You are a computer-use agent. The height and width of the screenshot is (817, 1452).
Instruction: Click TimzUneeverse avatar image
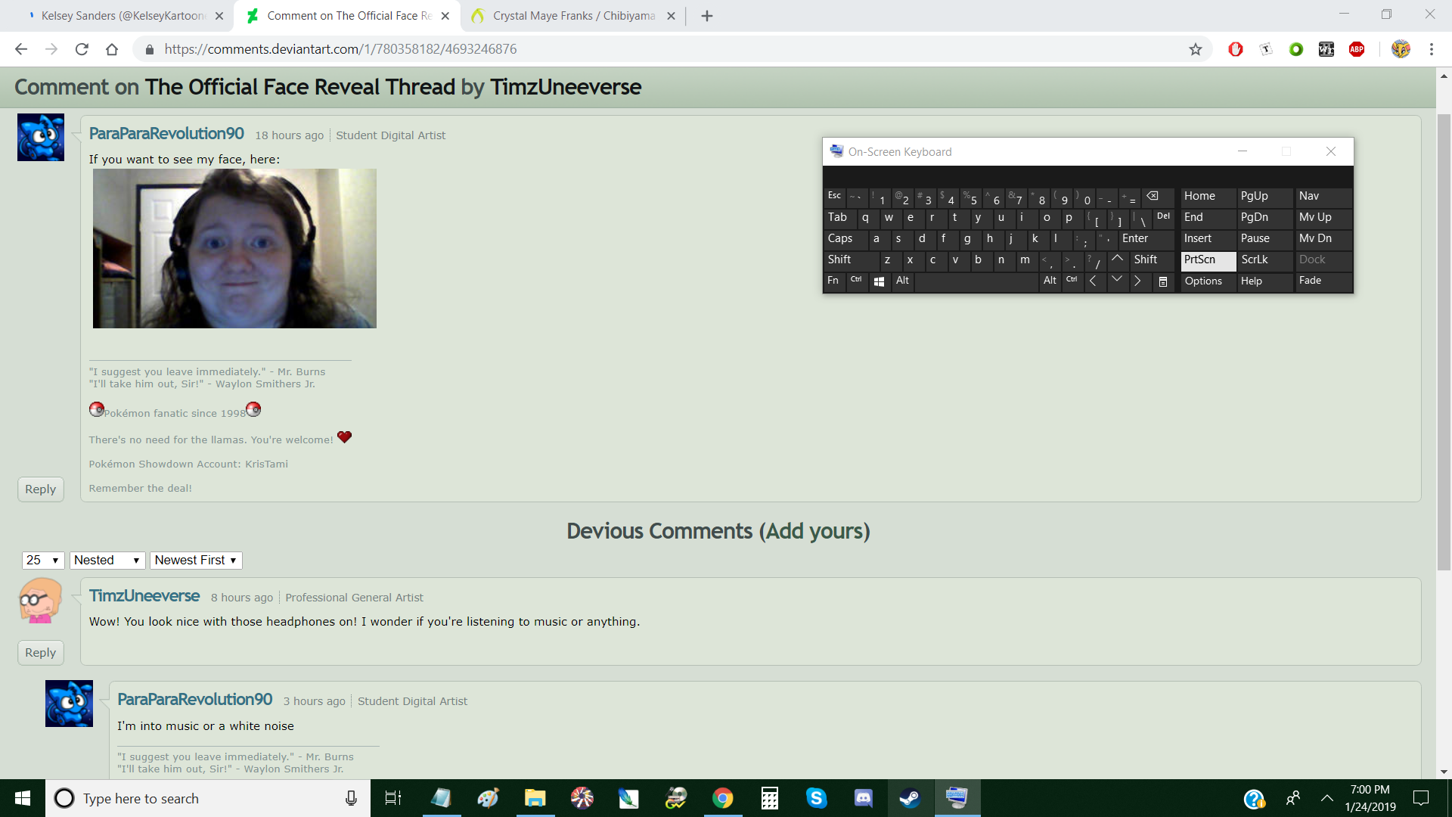click(40, 601)
